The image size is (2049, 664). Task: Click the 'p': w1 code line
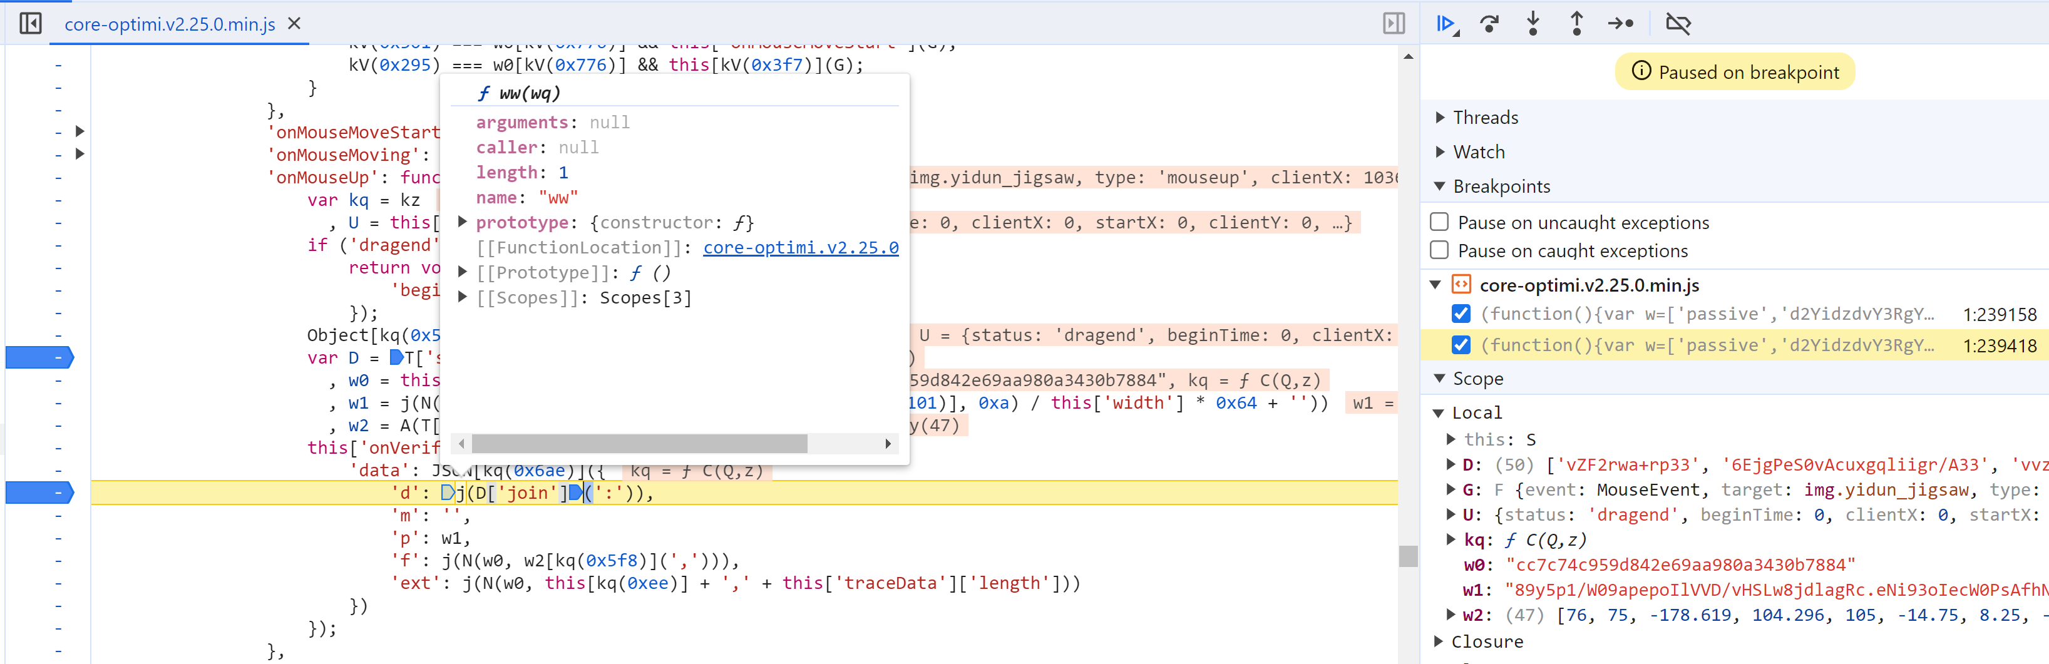(430, 538)
